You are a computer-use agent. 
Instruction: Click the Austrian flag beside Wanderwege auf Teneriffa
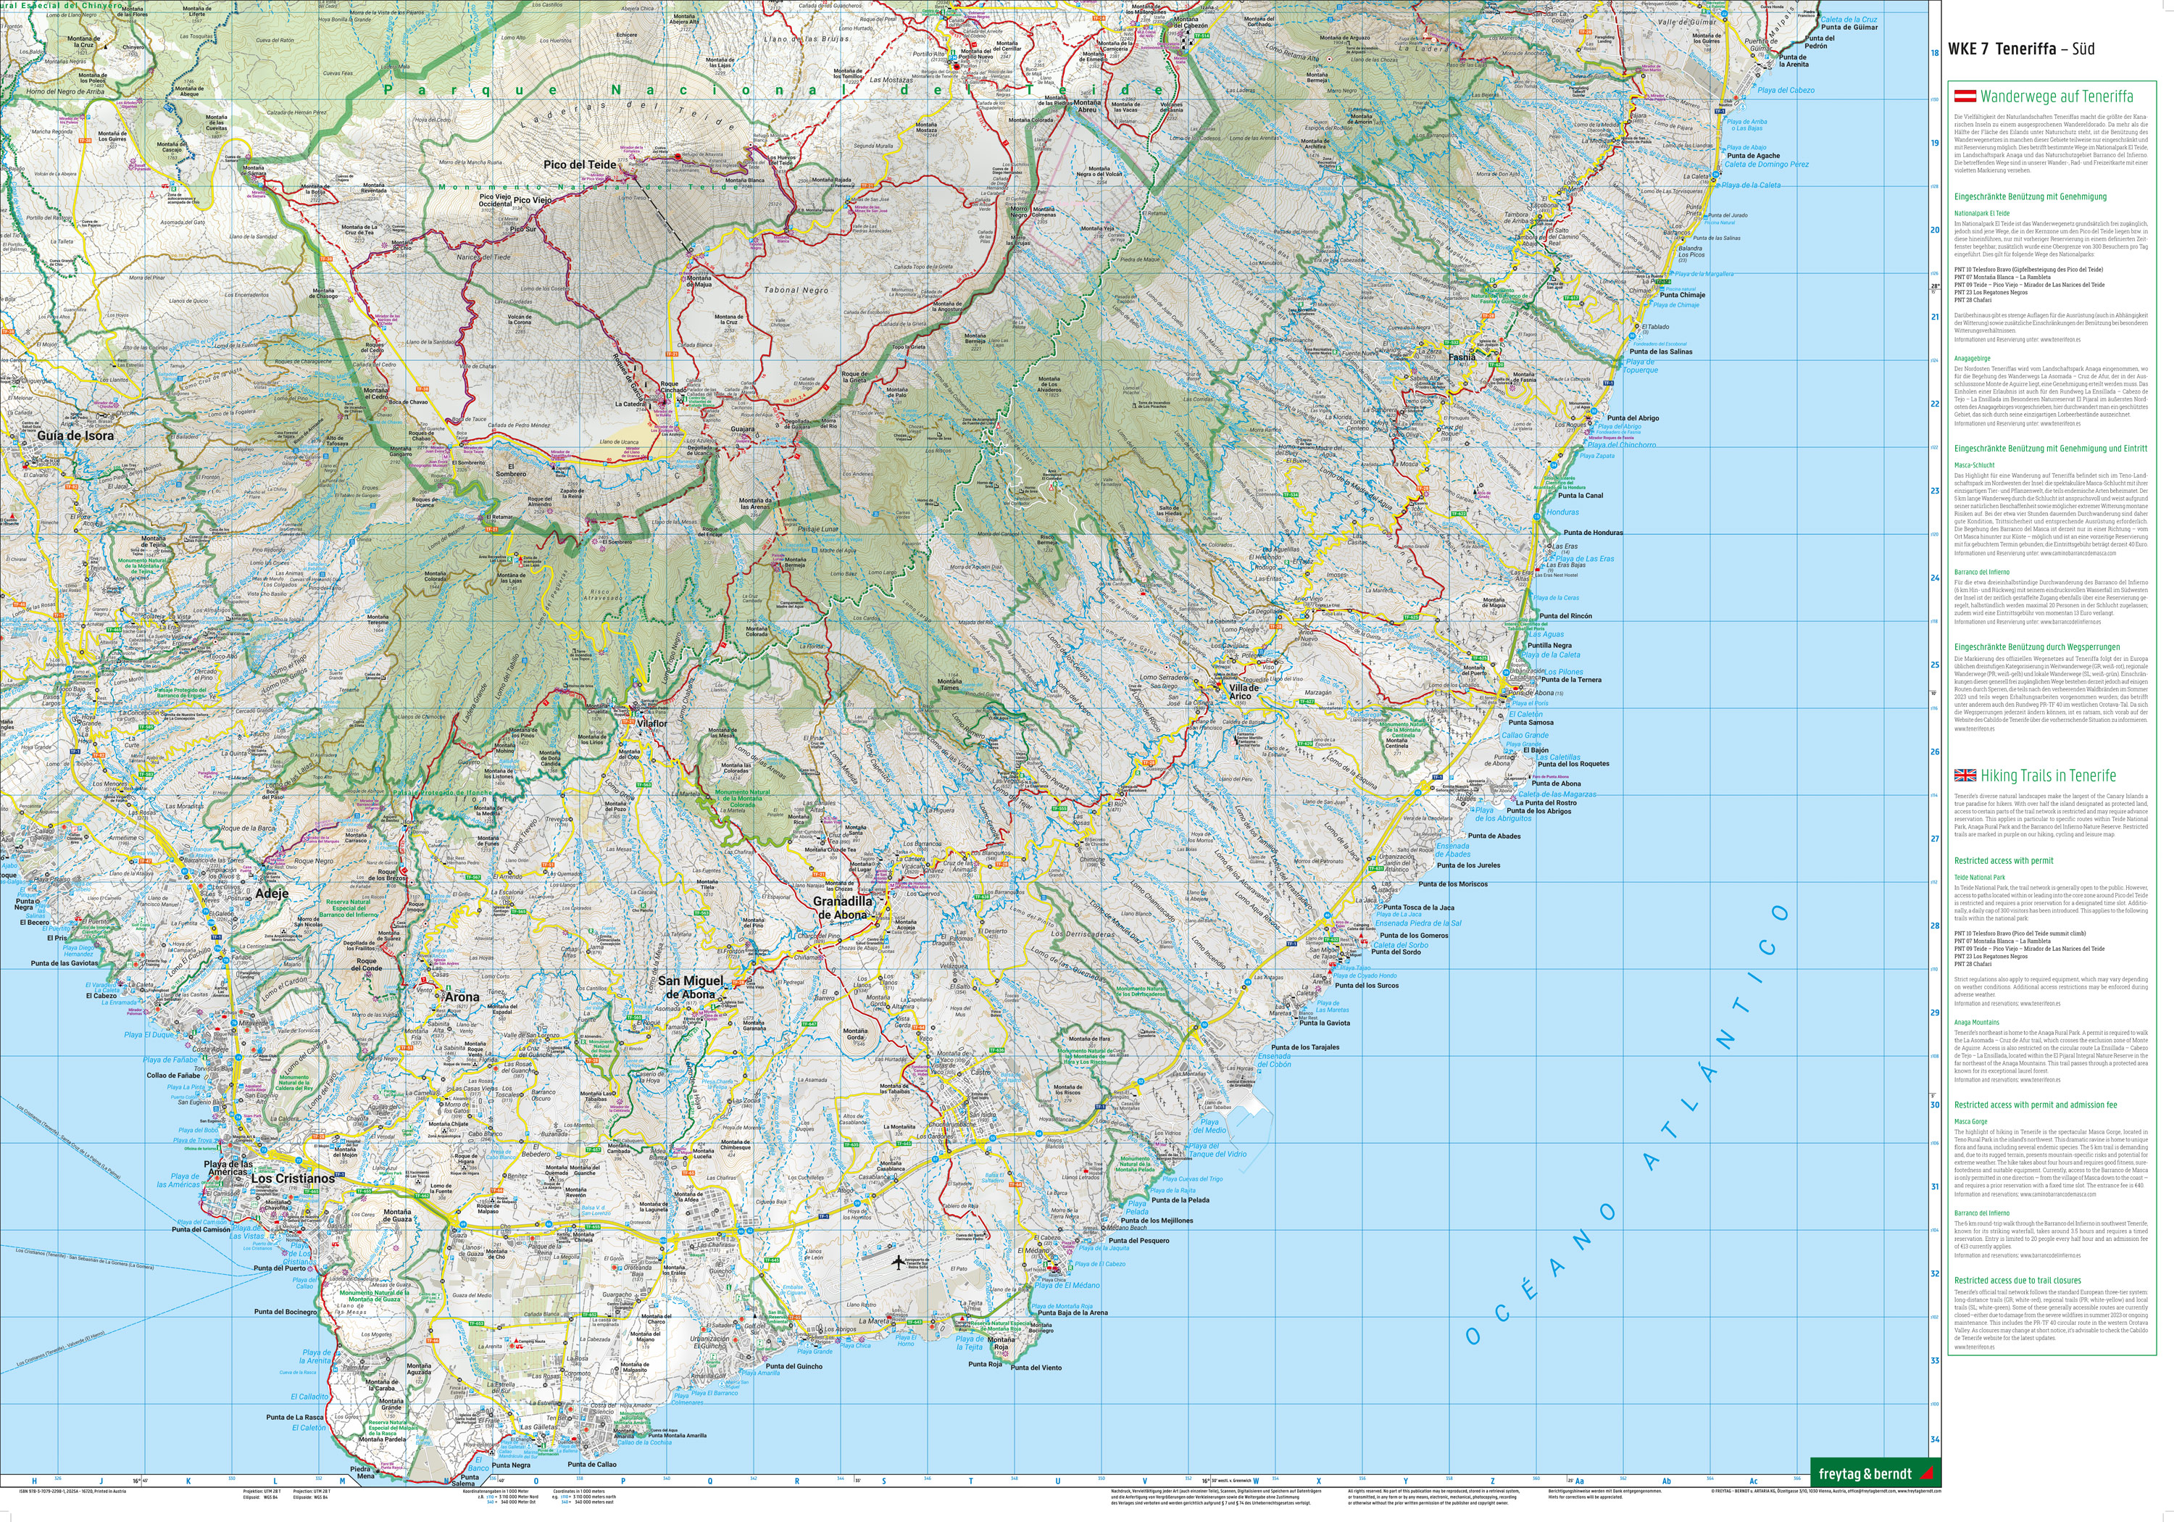[x=1965, y=96]
